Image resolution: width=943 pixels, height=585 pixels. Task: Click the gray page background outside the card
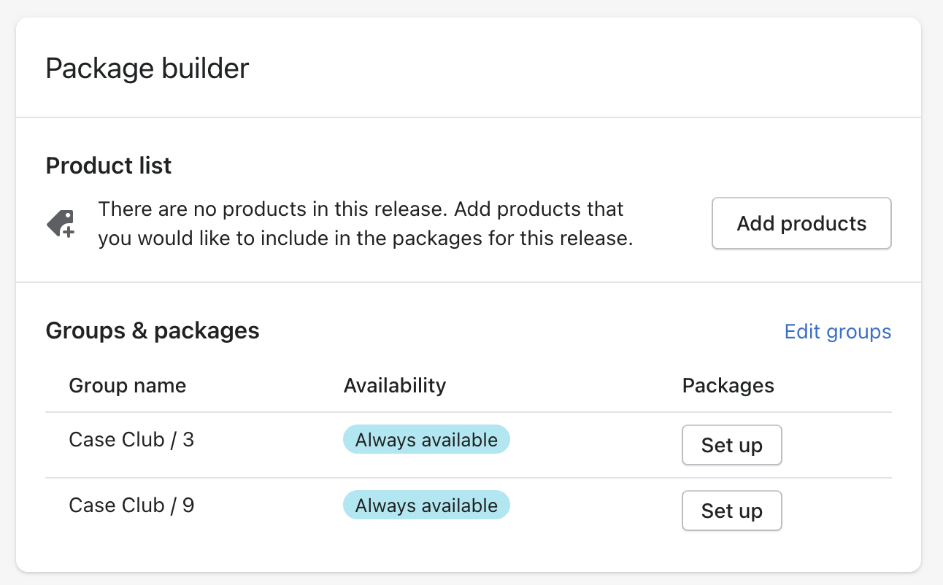(932, 292)
